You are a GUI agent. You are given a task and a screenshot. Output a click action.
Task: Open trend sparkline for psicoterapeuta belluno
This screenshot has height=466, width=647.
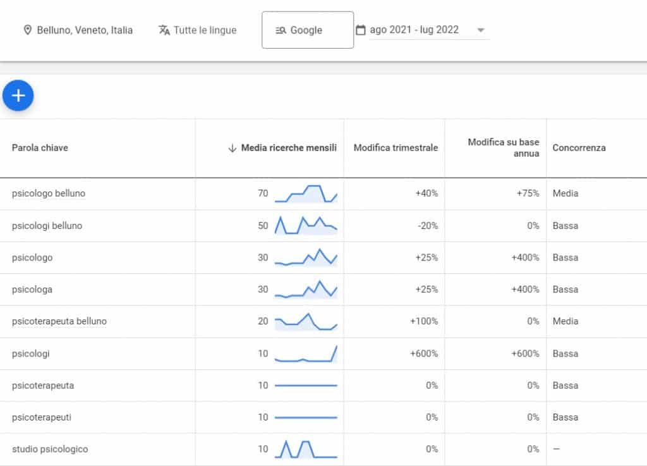[306, 322]
